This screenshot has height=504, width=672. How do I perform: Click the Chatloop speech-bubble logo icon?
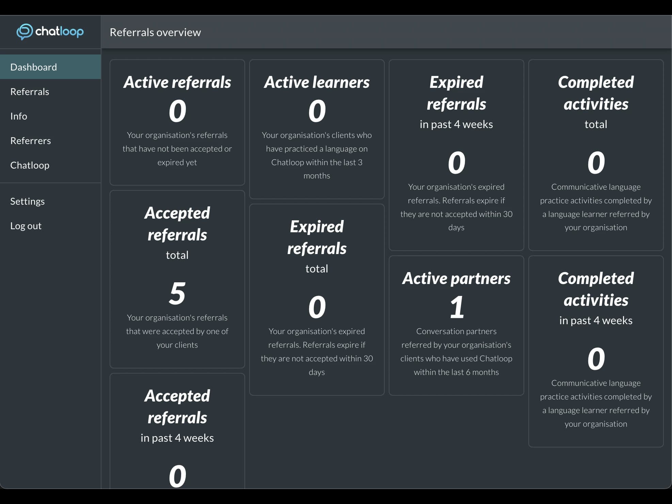point(24,32)
